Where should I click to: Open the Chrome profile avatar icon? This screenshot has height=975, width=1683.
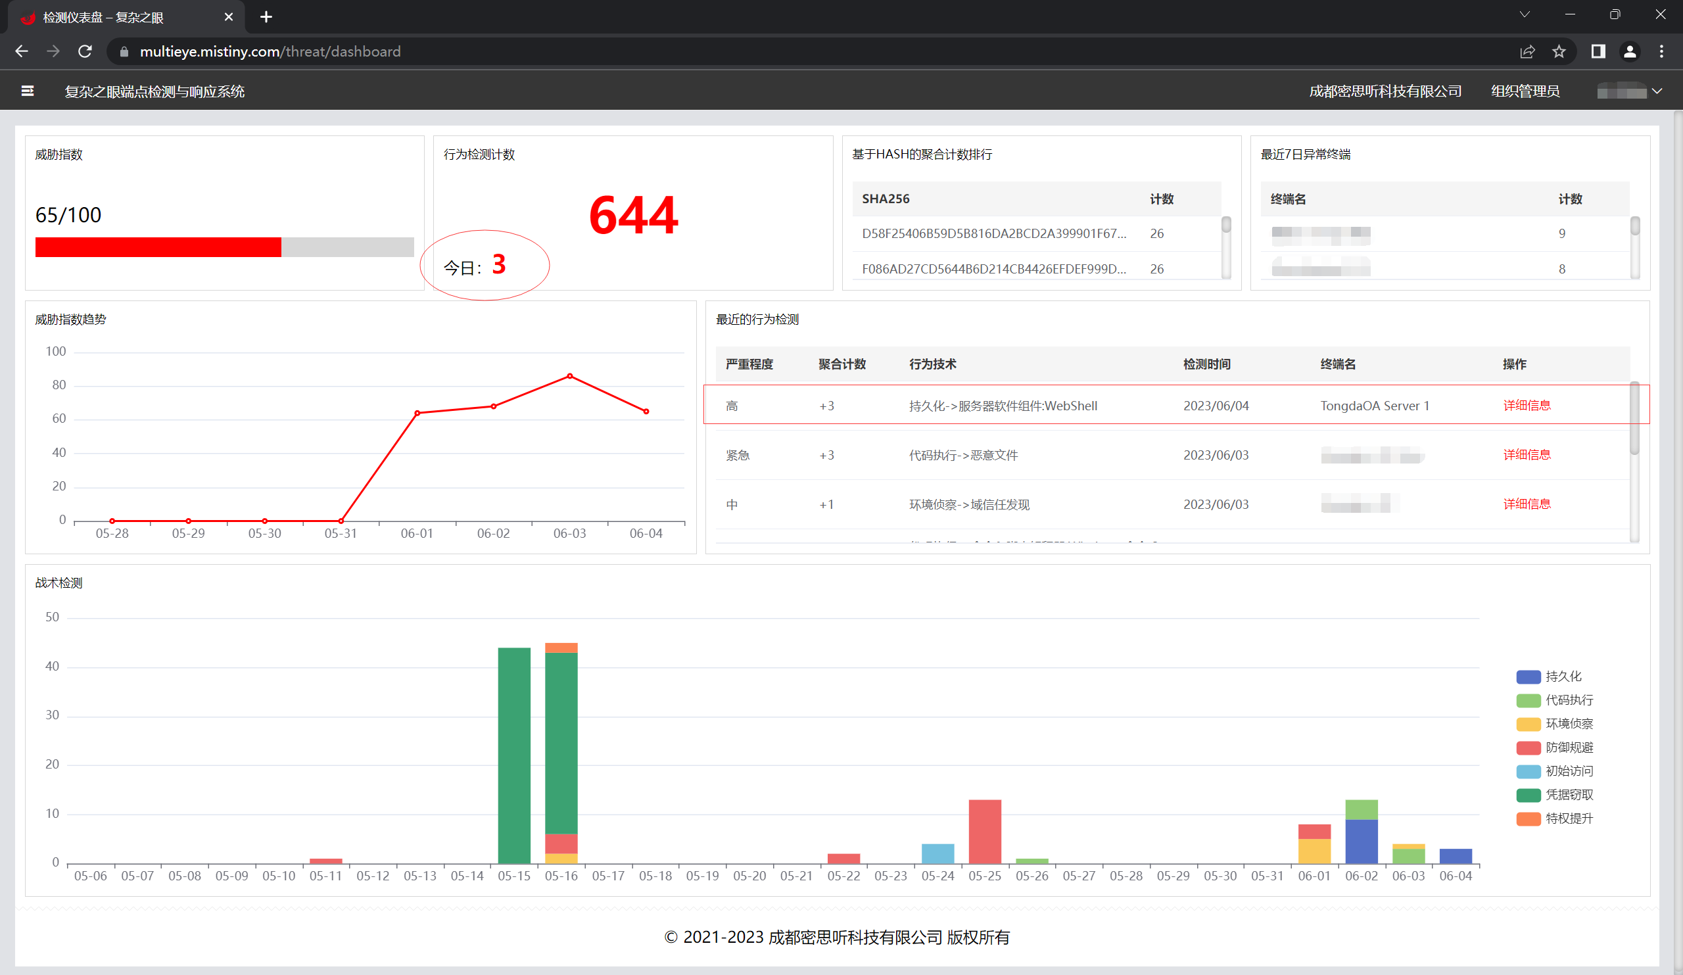tap(1630, 51)
